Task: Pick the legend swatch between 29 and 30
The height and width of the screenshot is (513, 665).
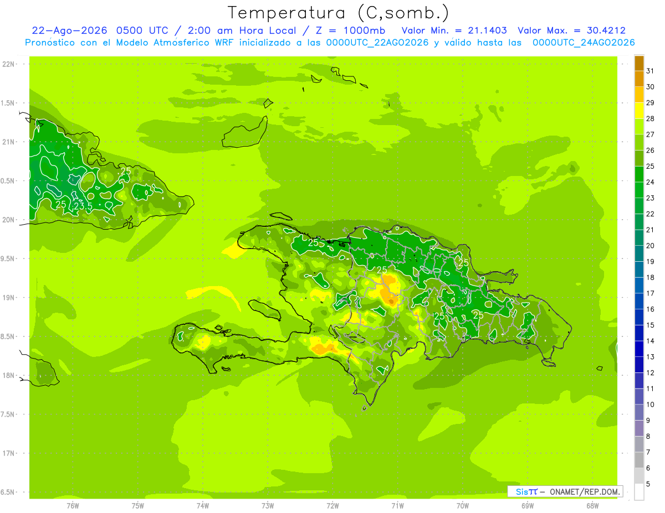Action: point(639,95)
